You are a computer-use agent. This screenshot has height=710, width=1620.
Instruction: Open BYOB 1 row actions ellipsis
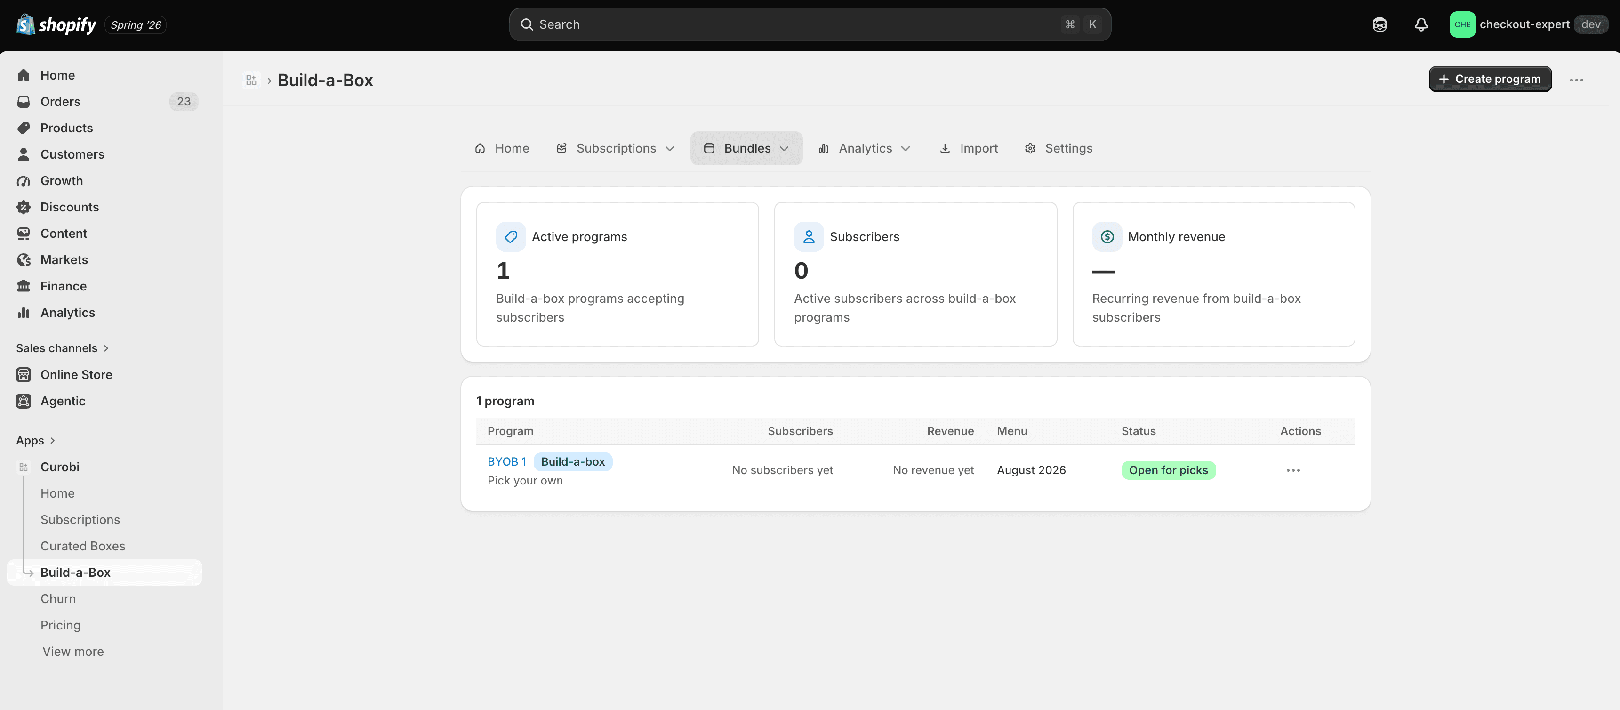tap(1293, 470)
